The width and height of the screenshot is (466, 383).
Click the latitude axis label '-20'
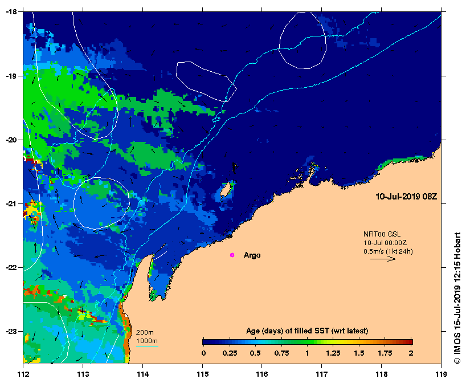[10, 140]
